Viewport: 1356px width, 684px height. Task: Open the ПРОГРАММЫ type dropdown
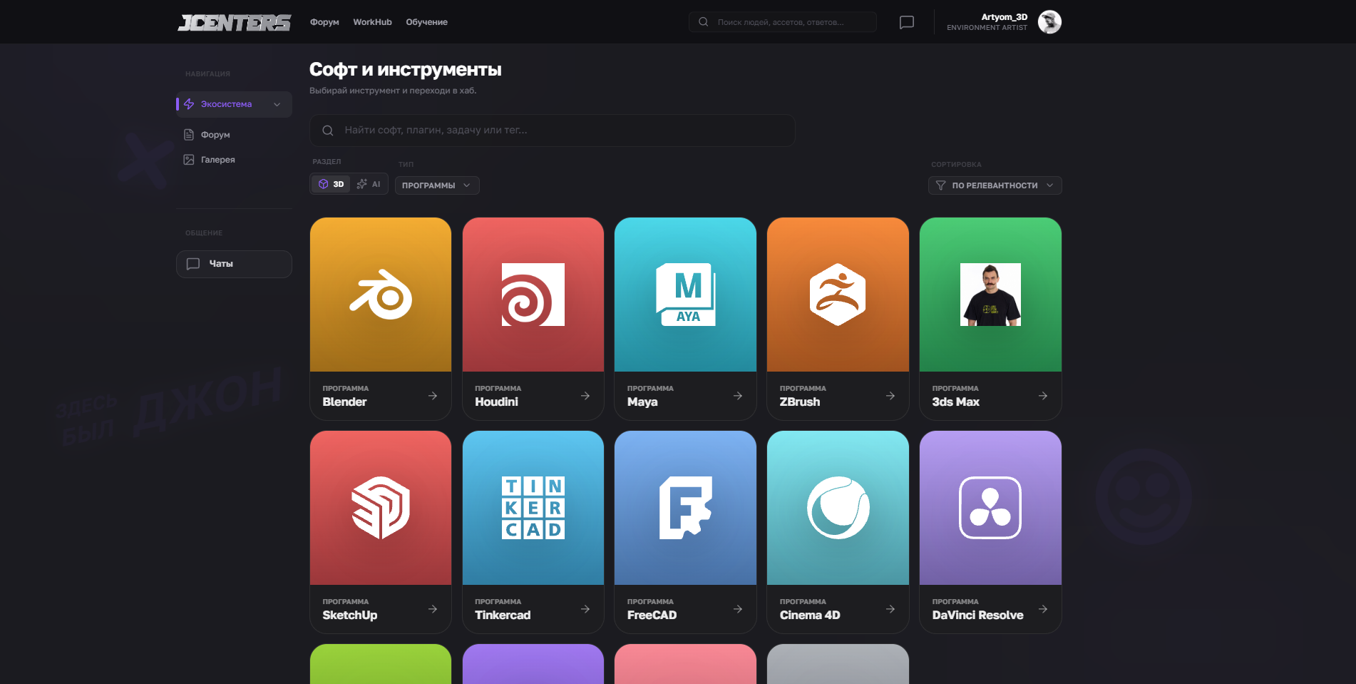[x=437, y=185]
